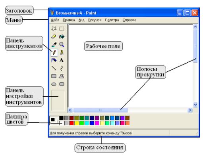Pick the Airbrush spray tool
Image resolution: width=203 pixels, height=155 pixels.
(x=54, y=60)
